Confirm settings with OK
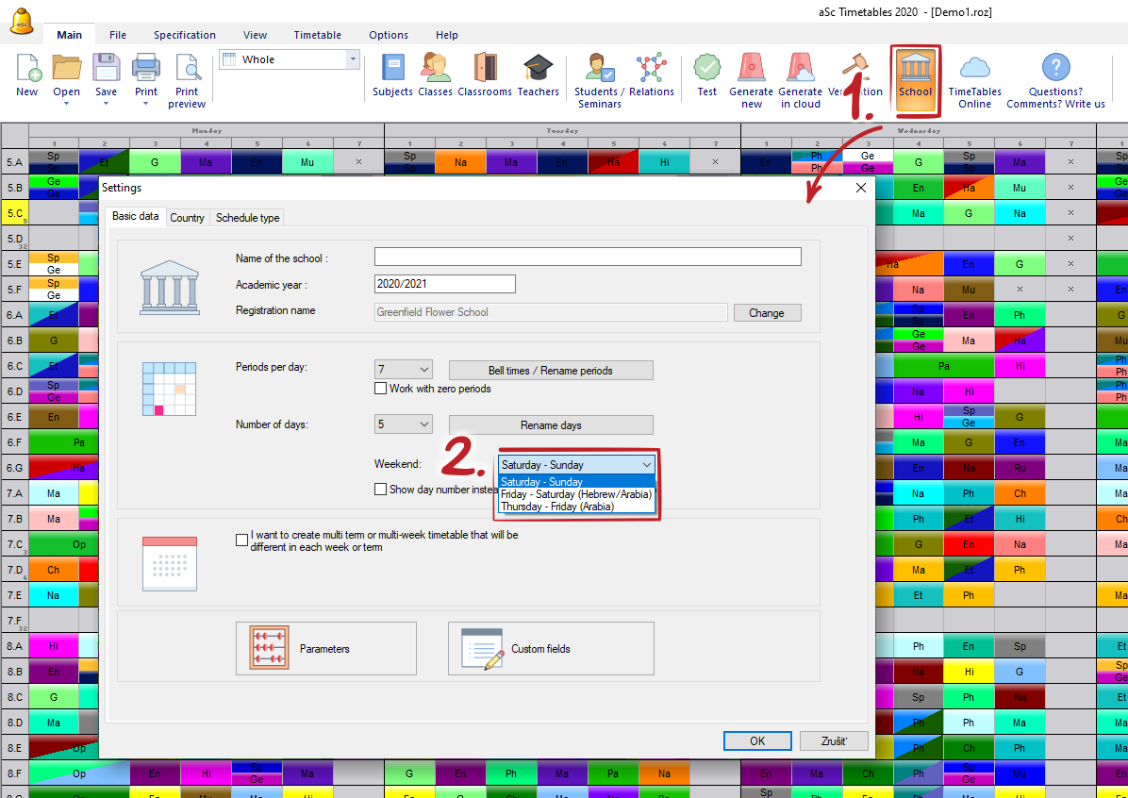This screenshot has width=1128, height=798. tap(757, 741)
